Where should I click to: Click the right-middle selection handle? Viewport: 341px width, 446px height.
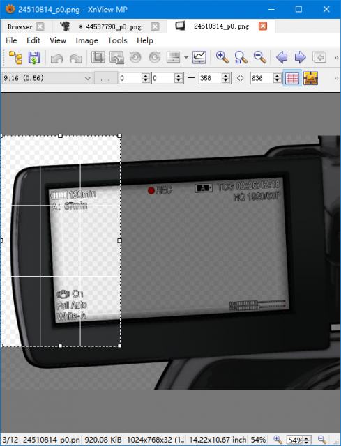coord(119,240)
